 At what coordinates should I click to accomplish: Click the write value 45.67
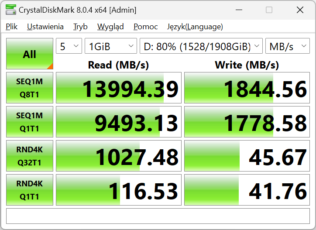247,156
